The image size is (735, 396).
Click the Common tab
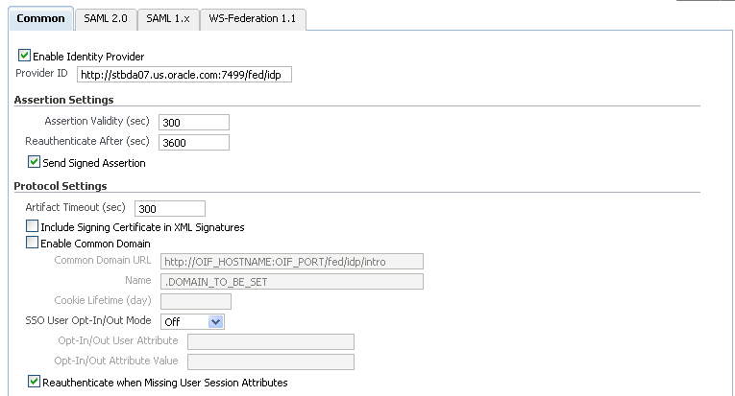[x=40, y=19]
